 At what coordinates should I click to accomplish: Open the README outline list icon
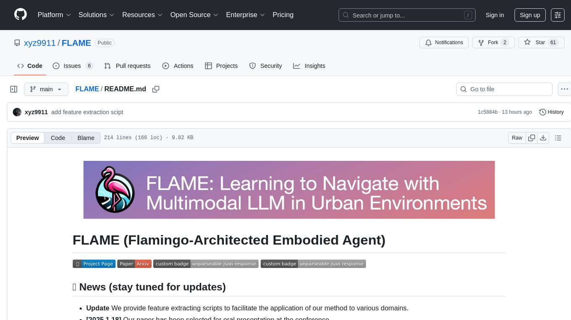(558, 138)
